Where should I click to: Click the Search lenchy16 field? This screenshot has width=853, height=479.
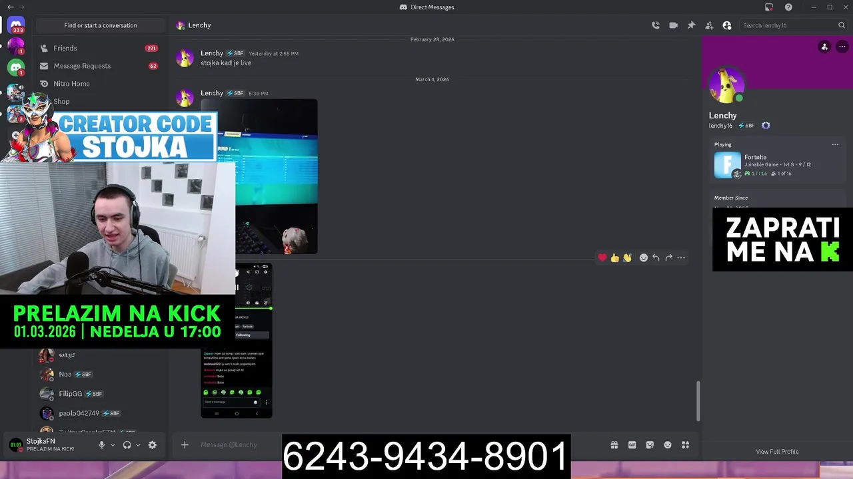click(793, 25)
